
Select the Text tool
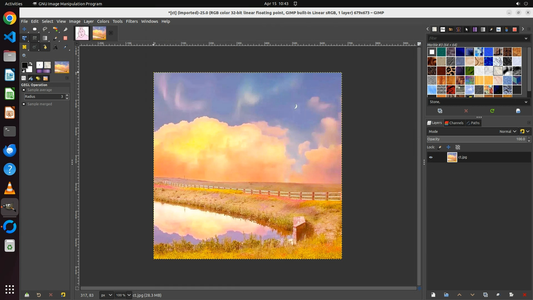coord(55,47)
